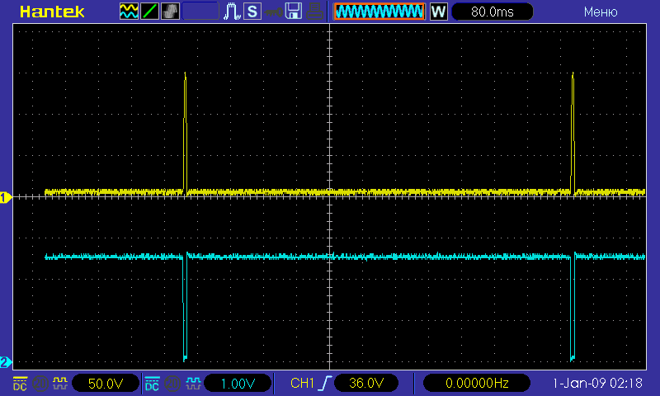Click the CH1 trigger source label
This screenshot has height=396, width=660.
click(x=302, y=384)
